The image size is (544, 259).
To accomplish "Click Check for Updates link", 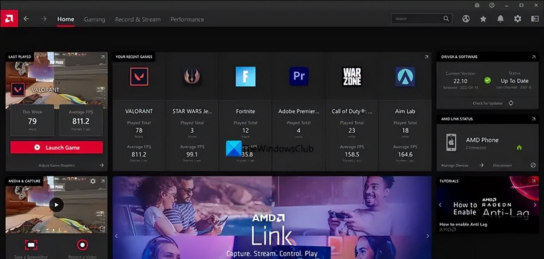I will [x=487, y=103].
